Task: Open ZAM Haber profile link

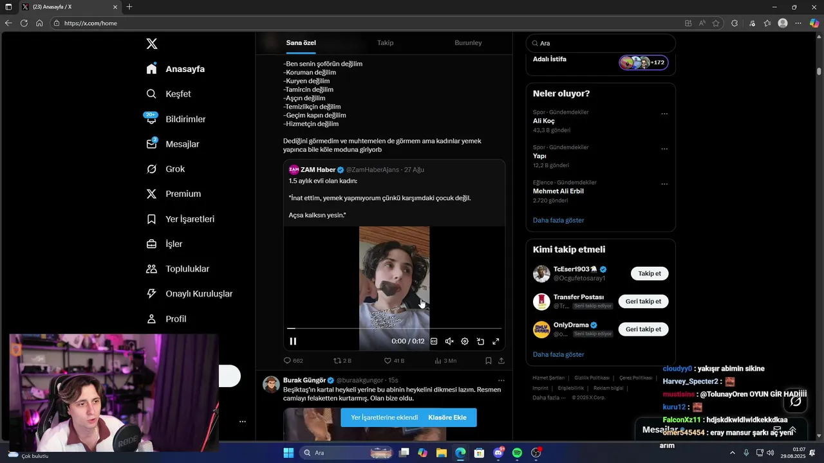Action: (x=318, y=170)
